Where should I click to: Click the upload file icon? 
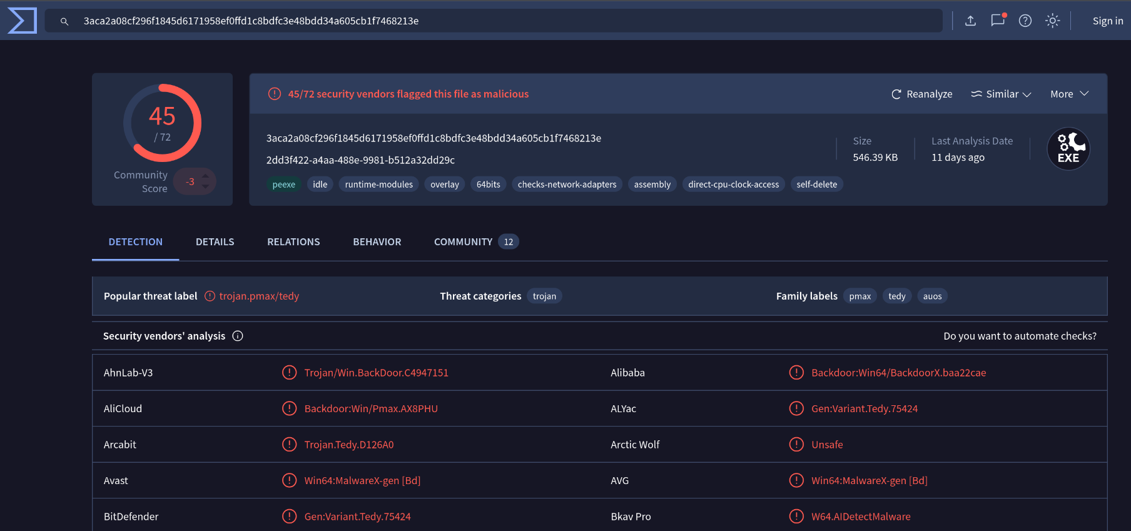[970, 21]
